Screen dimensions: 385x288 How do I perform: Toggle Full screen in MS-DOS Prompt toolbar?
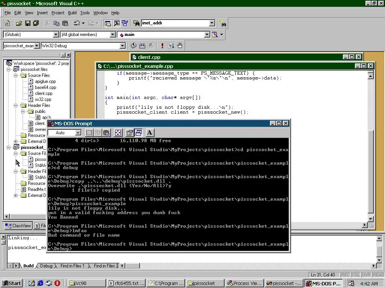(118, 133)
